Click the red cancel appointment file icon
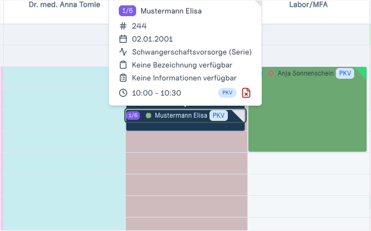Screen dimensions: 371x231 [x=246, y=93]
